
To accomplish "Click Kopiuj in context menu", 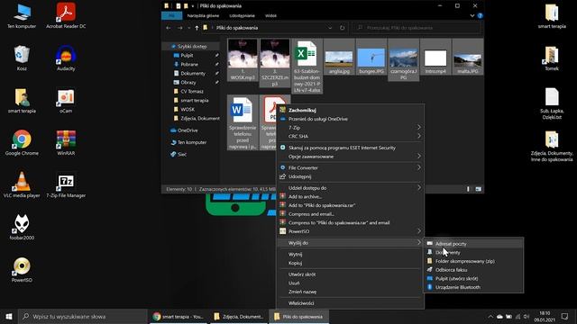I will pyautogui.click(x=350, y=263).
